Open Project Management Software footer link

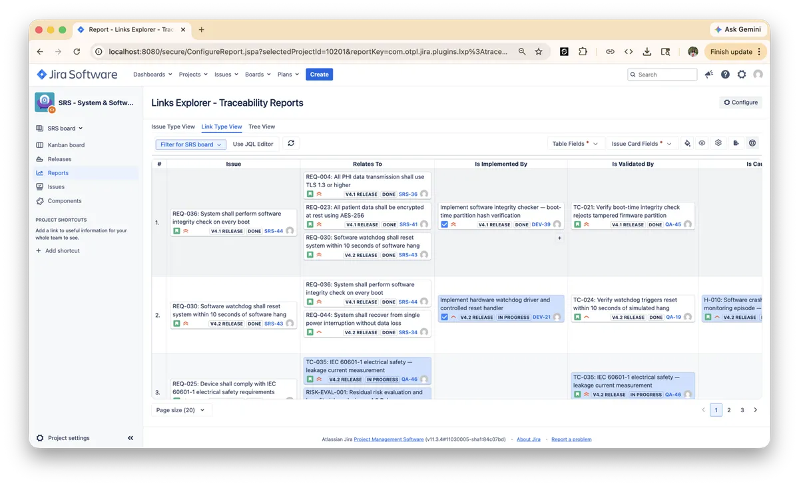coord(389,439)
